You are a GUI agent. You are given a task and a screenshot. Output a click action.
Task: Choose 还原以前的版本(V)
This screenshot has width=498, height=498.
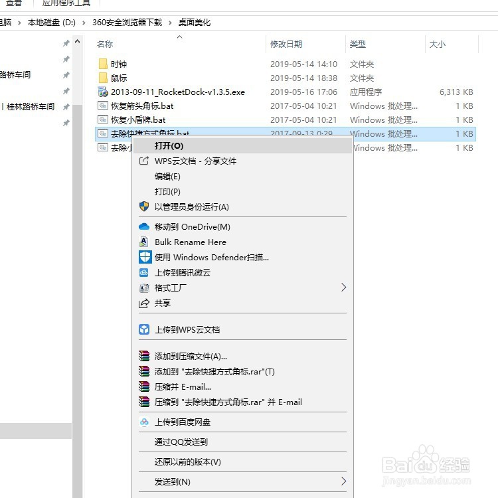[x=242, y=461]
